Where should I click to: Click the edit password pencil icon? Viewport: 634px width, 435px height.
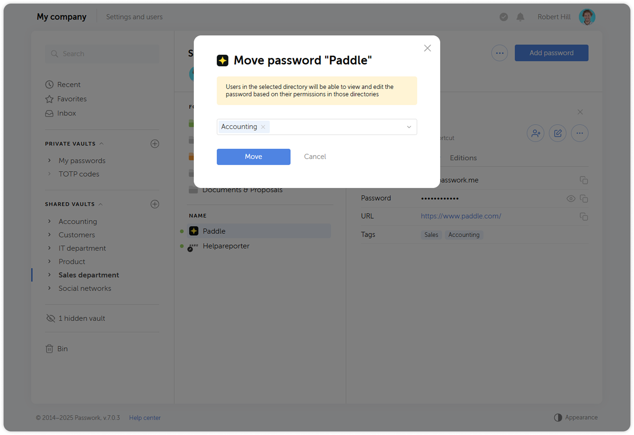tap(558, 133)
